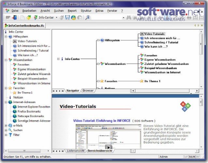Select Wissensbanken im Internet in Navigator
This screenshot has width=208, height=163.
[162, 72]
